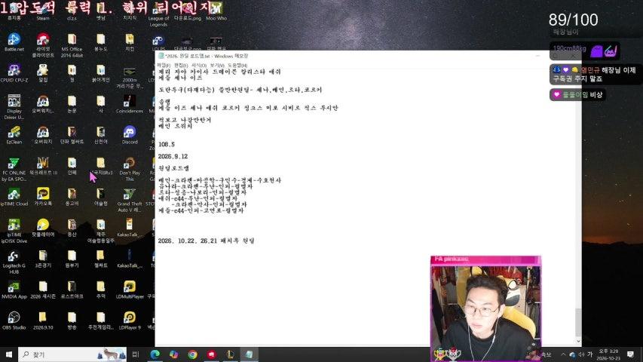Launch Microsoft Edge from taskbar

pyautogui.click(x=155, y=354)
